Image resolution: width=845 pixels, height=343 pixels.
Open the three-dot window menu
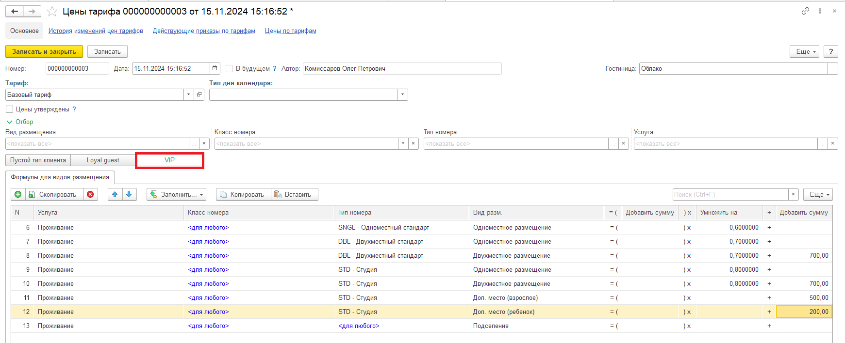pos(820,11)
